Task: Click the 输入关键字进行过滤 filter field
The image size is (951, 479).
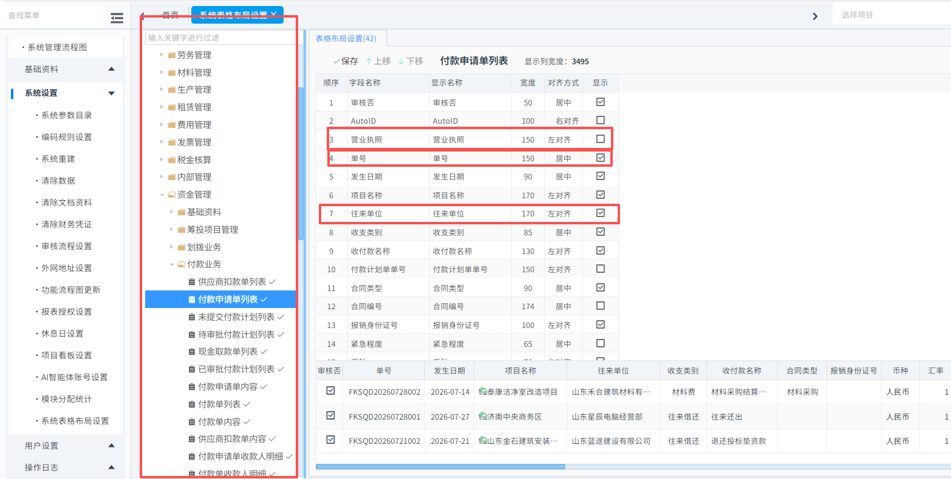Action: coord(220,38)
